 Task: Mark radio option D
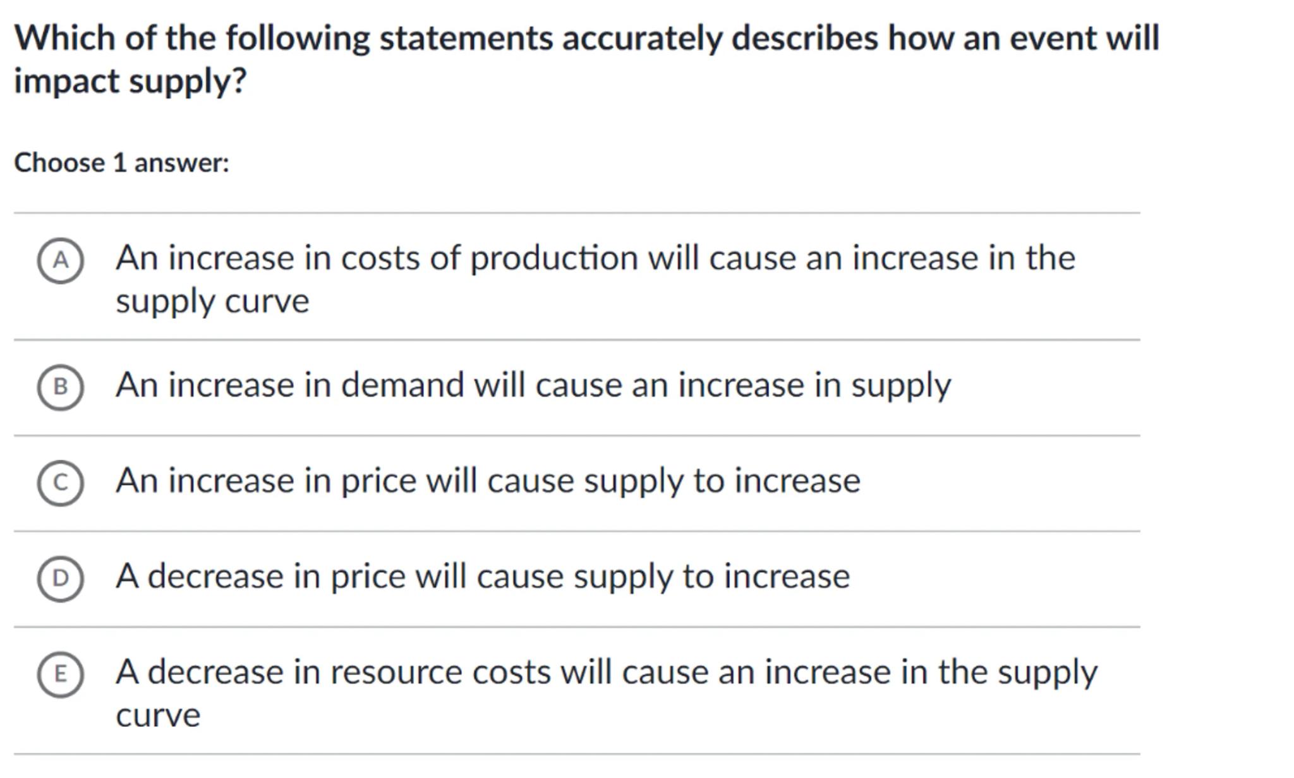coord(60,578)
